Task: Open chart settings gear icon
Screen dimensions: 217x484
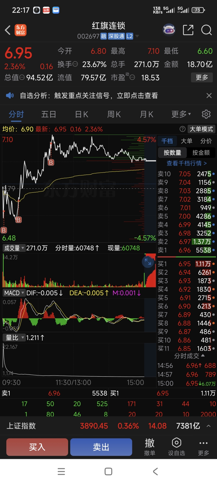Action: coord(206,114)
